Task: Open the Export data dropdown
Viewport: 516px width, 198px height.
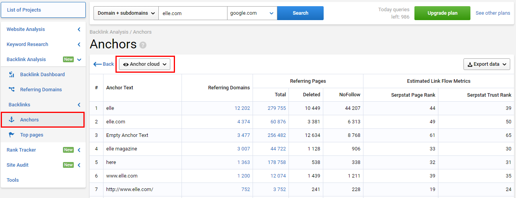Action: coord(487,64)
